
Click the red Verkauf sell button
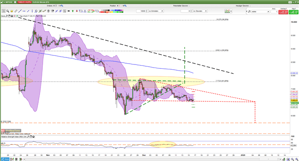[283, 12]
